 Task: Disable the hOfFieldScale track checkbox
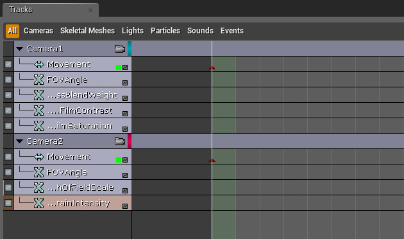pyautogui.click(x=8, y=188)
